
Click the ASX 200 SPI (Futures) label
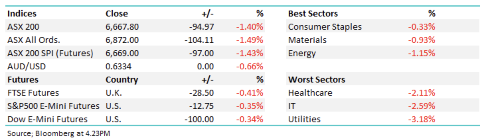[50, 53]
